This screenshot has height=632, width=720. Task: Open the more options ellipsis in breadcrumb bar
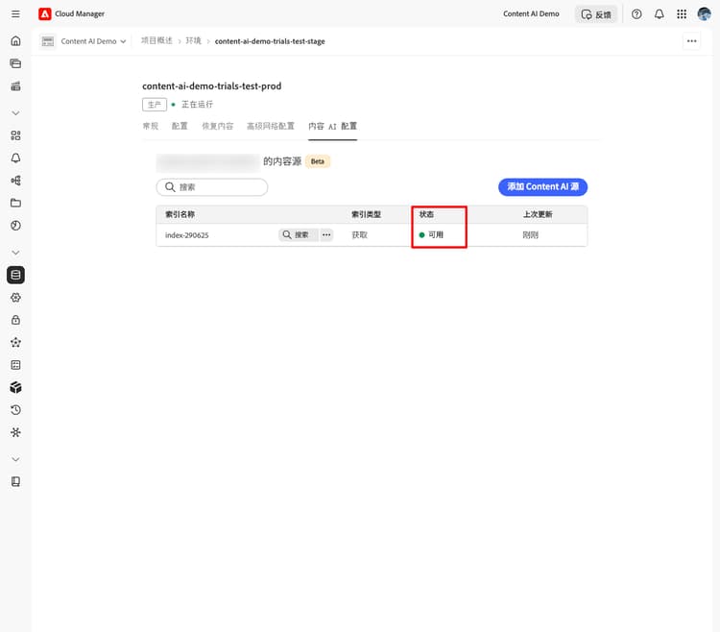click(x=691, y=41)
